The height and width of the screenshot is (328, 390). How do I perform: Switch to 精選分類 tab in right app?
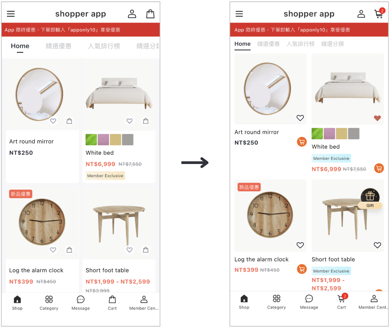coord(332,44)
